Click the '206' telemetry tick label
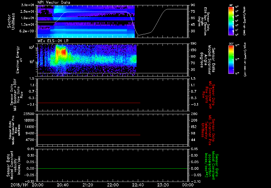Image resolution: width=271 pixels, height=188 pixels. pyautogui.click(x=193, y=120)
